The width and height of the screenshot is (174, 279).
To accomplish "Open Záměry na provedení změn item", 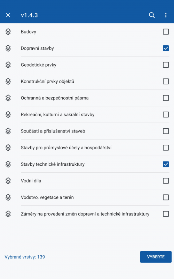I will point(85,214).
